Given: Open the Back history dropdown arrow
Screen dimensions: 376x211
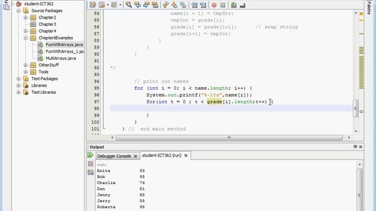Looking at the screenshot, I should pos(108,5).
